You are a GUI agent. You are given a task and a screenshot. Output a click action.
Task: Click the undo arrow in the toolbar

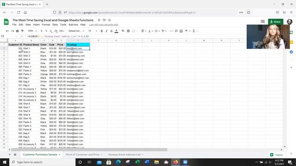[7, 31]
